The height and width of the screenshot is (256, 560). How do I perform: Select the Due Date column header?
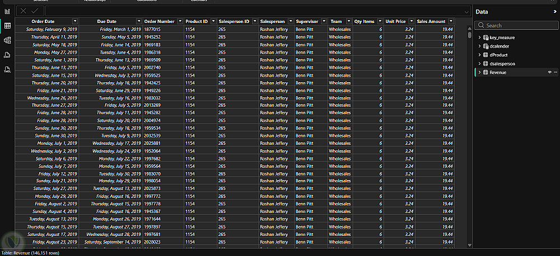tap(107, 21)
